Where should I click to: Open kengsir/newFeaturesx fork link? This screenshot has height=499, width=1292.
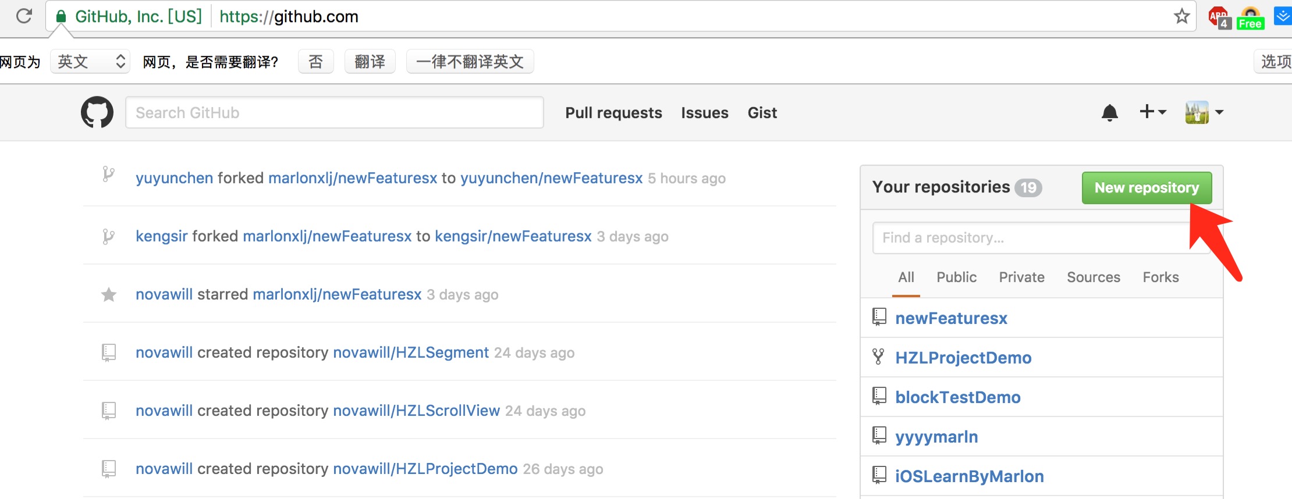513,236
